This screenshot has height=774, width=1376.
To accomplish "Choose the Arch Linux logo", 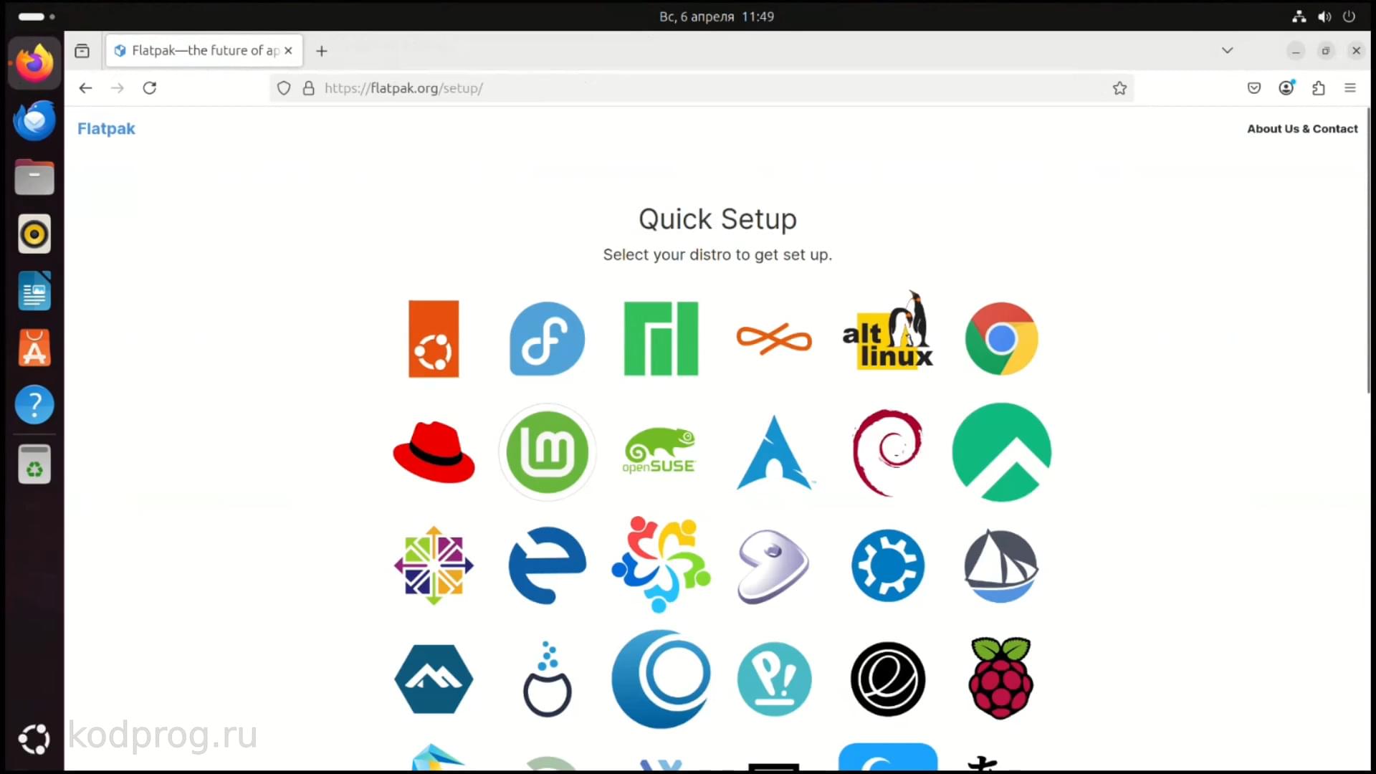I will coord(774,452).
